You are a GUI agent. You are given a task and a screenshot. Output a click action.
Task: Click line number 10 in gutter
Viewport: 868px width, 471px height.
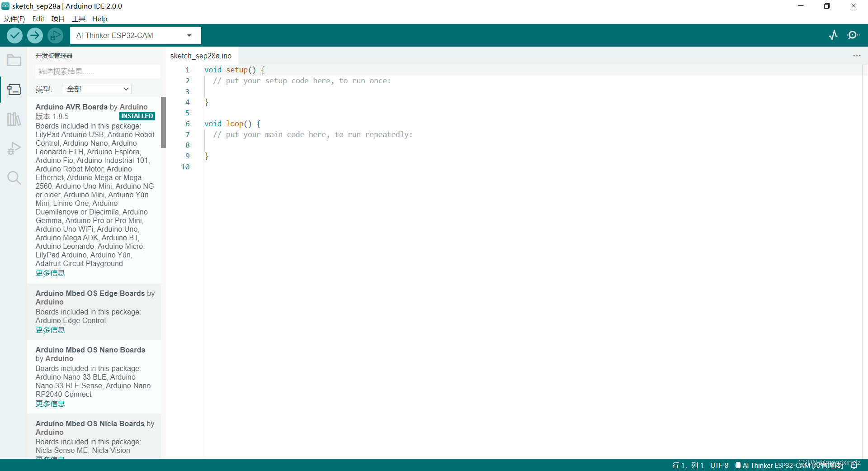click(x=185, y=167)
